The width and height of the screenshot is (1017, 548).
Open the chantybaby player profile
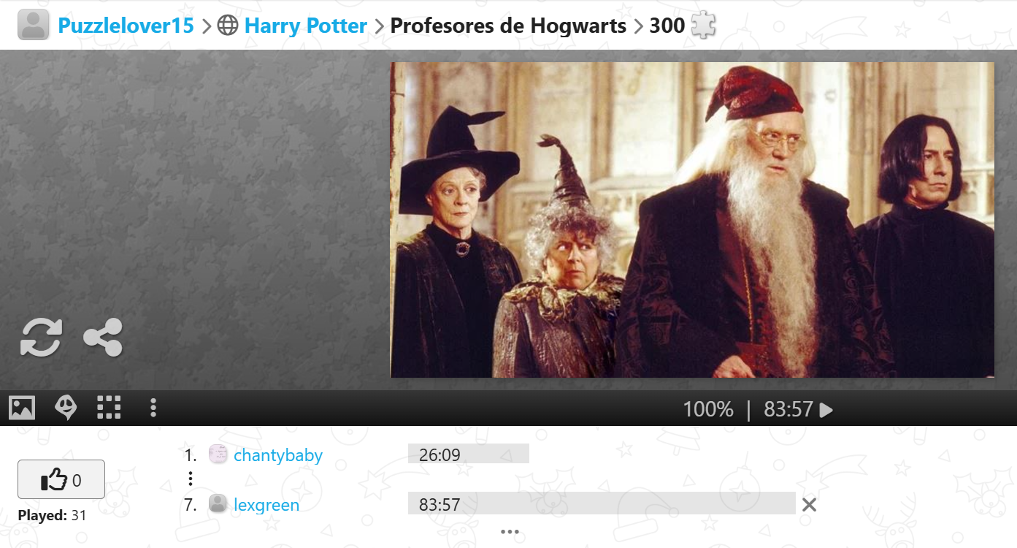278,455
